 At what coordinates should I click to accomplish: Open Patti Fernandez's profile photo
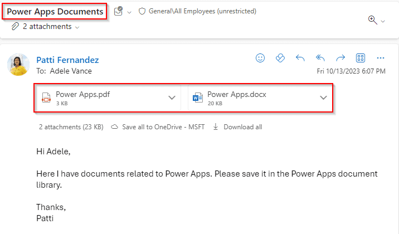click(18, 65)
